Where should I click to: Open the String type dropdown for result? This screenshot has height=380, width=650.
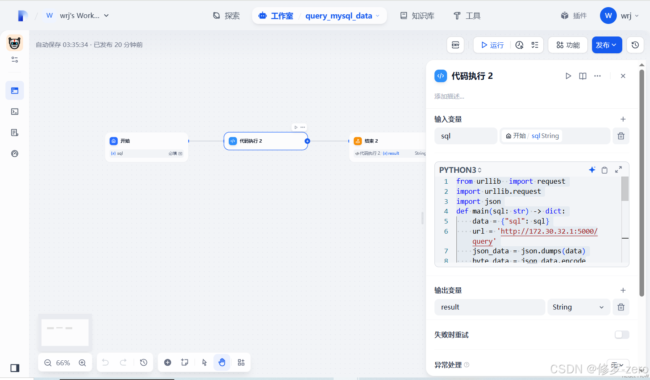(579, 307)
